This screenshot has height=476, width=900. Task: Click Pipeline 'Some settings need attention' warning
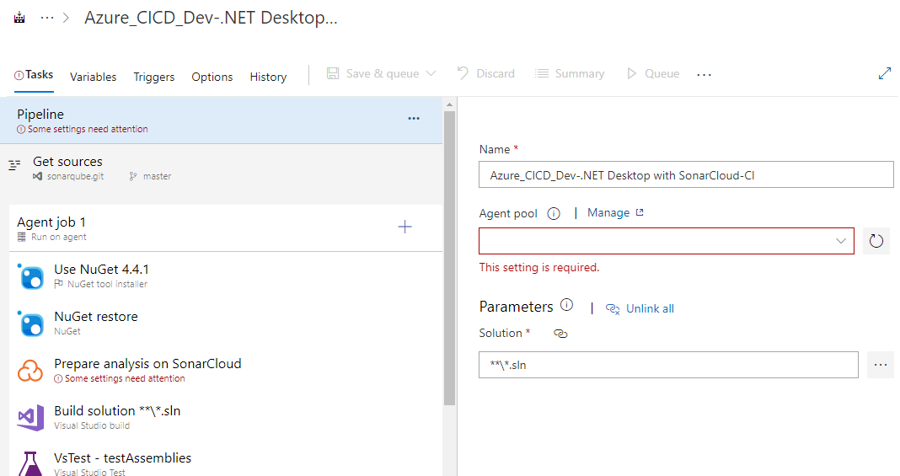pyautogui.click(x=83, y=130)
